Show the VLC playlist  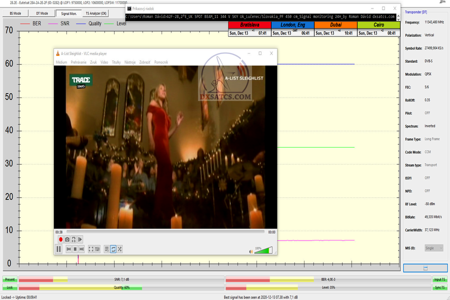[107, 249]
